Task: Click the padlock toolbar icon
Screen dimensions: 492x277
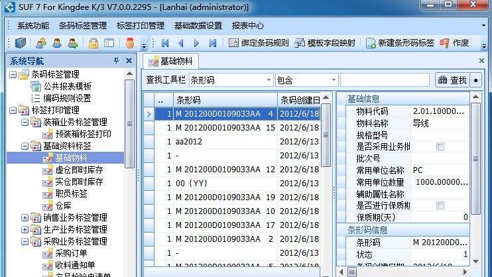Action: [x=93, y=43]
